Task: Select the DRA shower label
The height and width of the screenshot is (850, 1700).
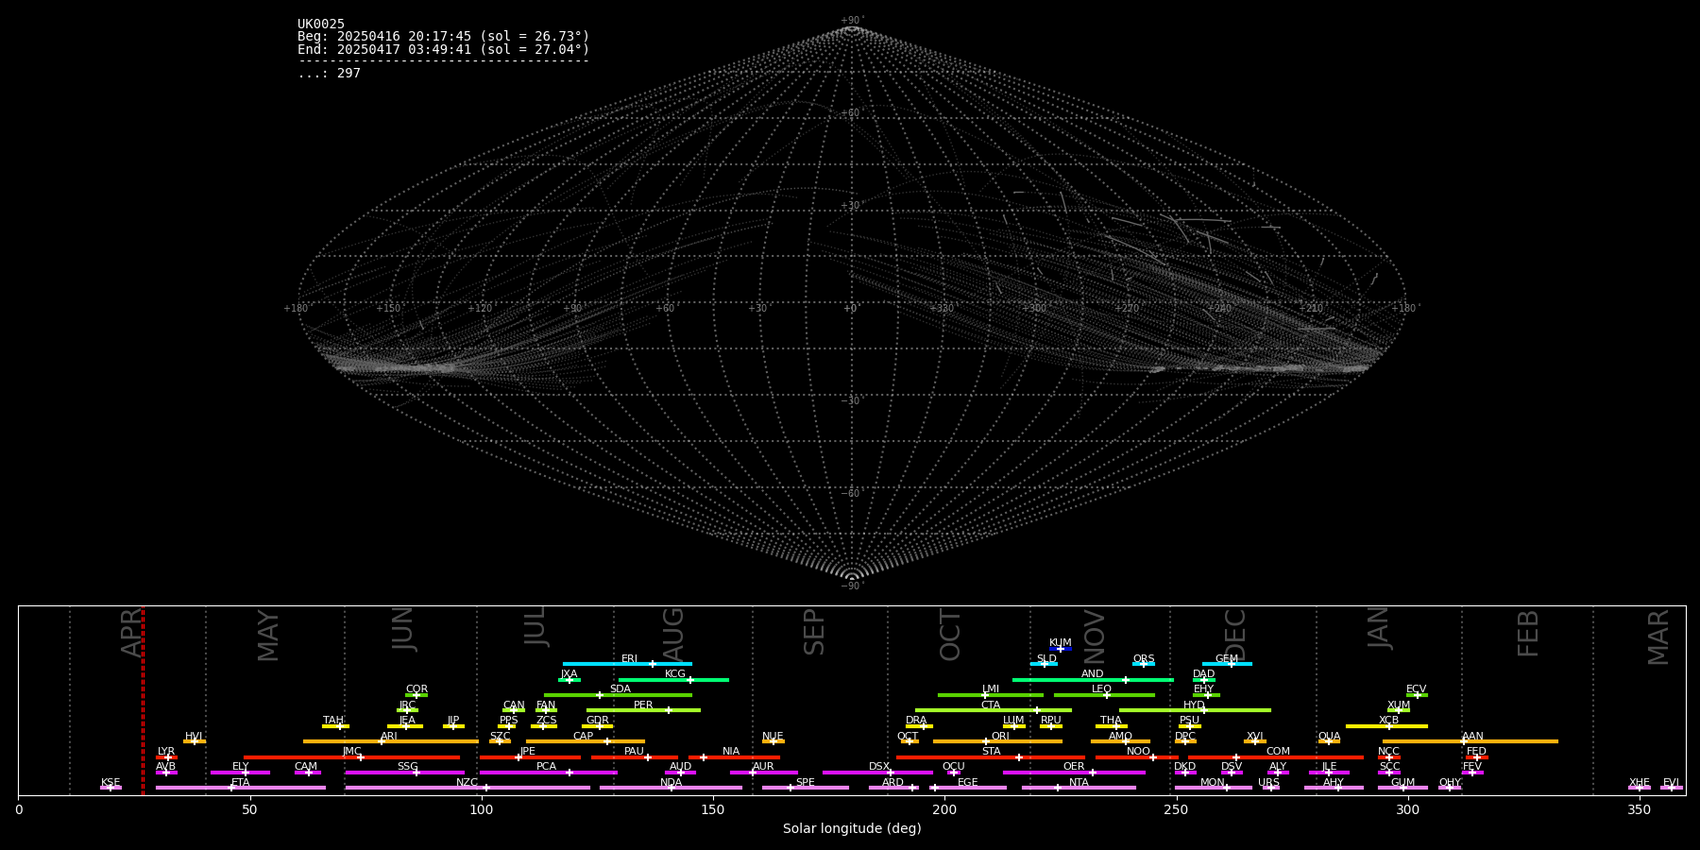Action: point(917,721)
